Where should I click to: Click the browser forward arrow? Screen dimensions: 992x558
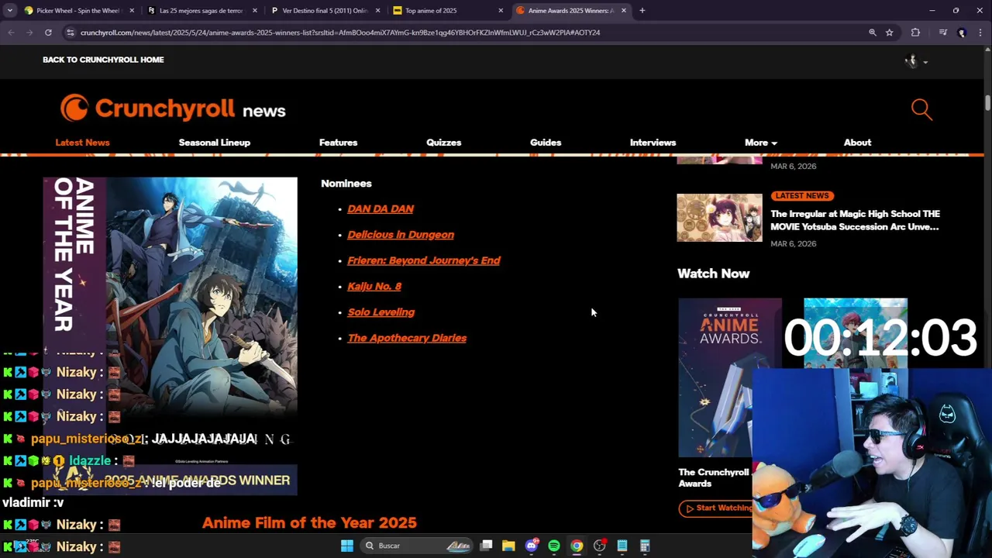click(x=29, y=33)
